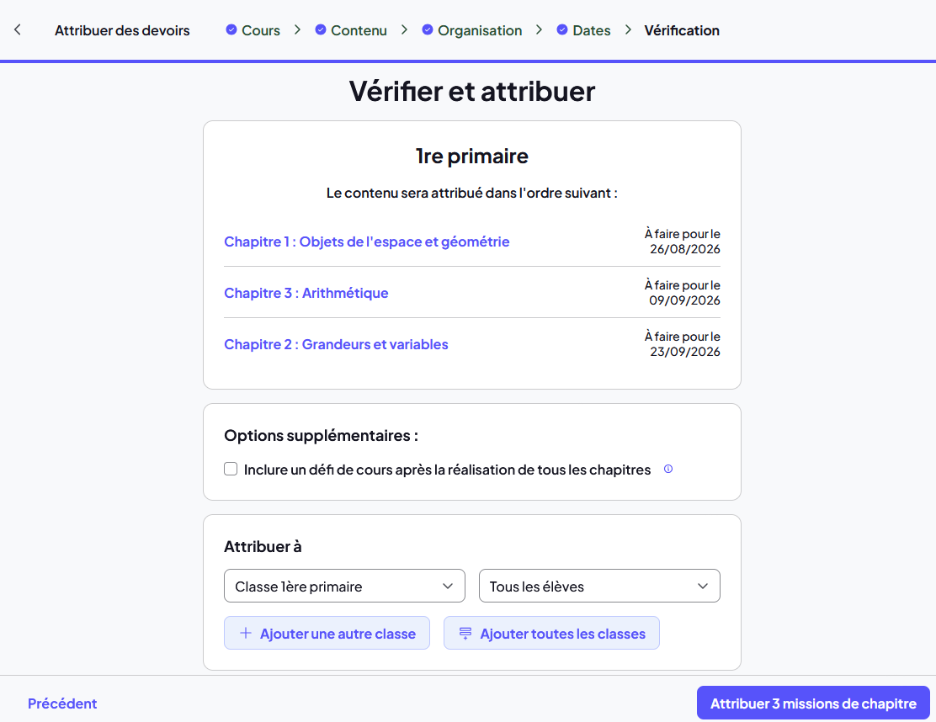
Task: Expand the Tous les élèves dropdown
Action: point(599,586)
